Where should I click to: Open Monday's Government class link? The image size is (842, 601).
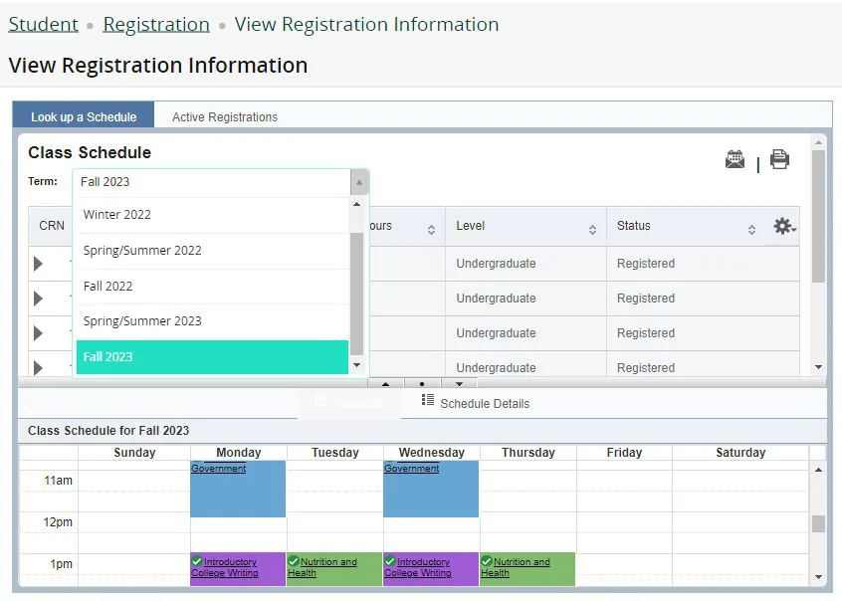pos(219,469)
